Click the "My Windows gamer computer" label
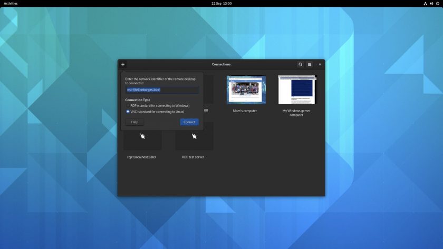This screenshot has height=249, width=443. (296, 113)
